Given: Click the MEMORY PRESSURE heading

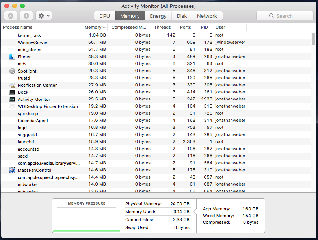Looking at the screenshot, I should pos(87,203).
